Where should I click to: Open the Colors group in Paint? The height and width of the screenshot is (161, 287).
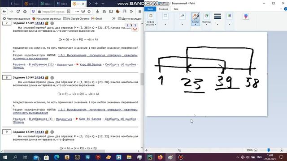point(229,19)
